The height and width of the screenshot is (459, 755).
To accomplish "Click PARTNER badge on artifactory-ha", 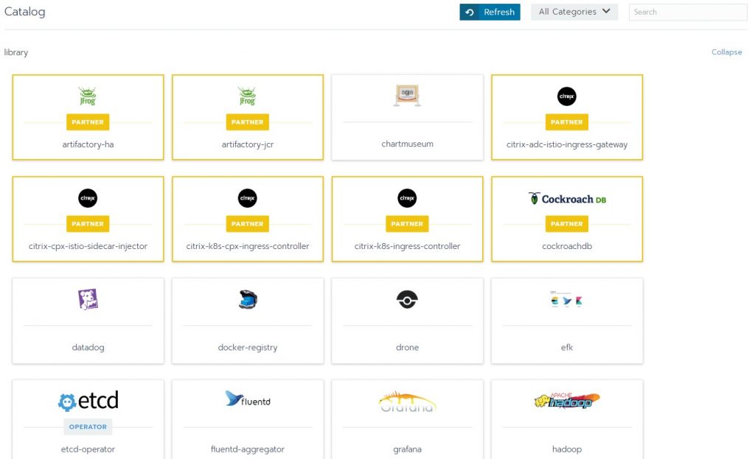I will pos(88,122).
